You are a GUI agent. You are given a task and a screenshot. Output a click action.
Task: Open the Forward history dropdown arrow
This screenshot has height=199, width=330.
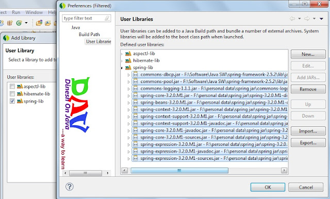pos(314,19)
